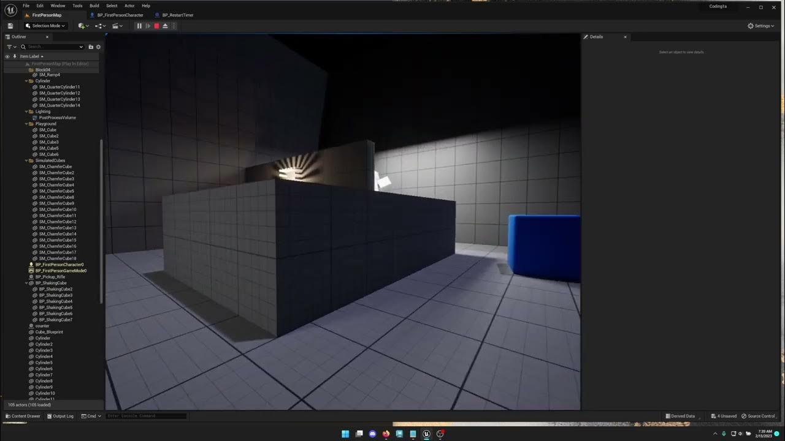Image resolution: width=785 pixels, height=441 pixels.
Task: Click the Unreal Engine logo icon
Action: (10, 9)
